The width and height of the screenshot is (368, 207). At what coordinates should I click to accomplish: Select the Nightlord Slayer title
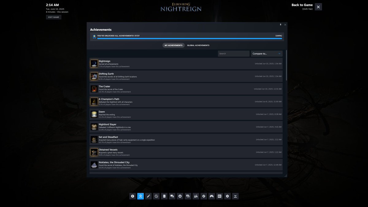coord(108,124)
